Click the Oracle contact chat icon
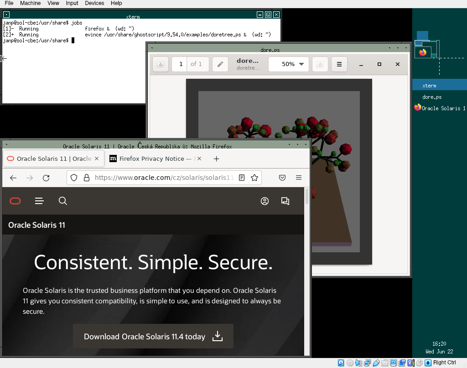The width and height of the screenshot is (467, 368). click(x=285, y=201)
